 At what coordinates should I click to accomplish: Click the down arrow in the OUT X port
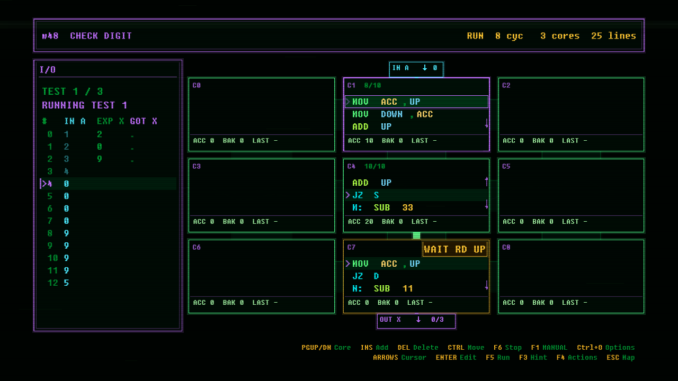(x=418, y=319)
